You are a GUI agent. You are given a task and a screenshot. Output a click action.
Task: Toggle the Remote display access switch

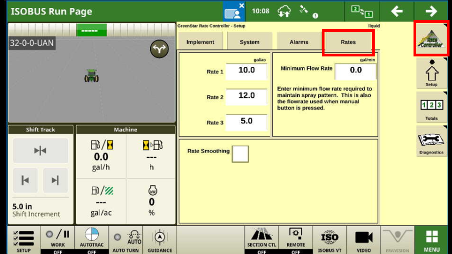click(296, 240)
